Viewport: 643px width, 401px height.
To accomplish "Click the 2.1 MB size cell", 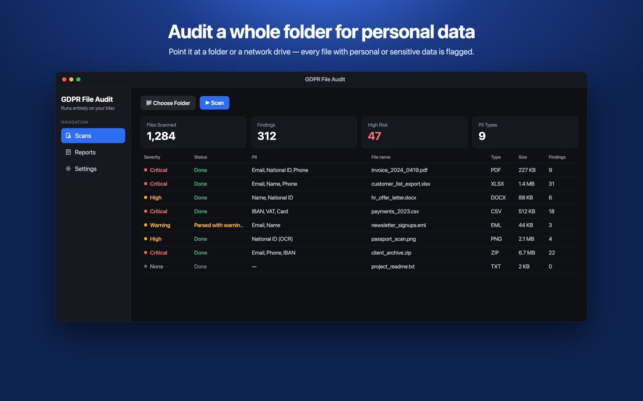I will point(526,239).
